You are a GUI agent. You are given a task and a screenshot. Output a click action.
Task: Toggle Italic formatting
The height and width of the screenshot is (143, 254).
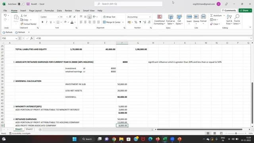47,22
